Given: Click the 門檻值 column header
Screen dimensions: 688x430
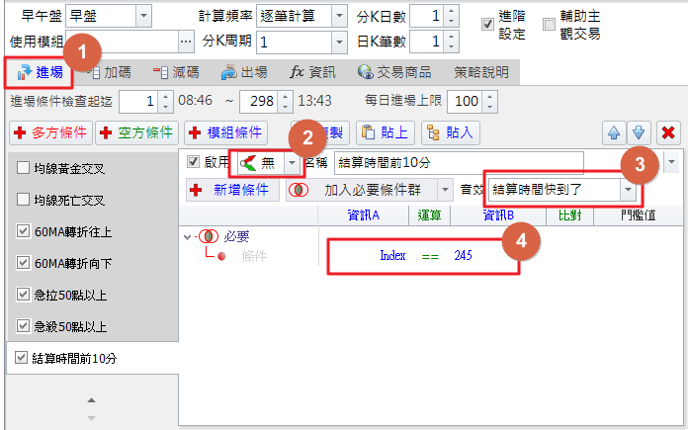Looking at the screenshot, I should pyautogui.click(x=638, y=215).
